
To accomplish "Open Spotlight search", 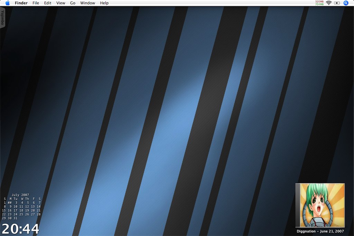I will tap(346, 3).
